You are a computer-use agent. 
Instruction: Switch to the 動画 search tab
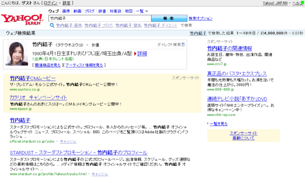(77, 11)
